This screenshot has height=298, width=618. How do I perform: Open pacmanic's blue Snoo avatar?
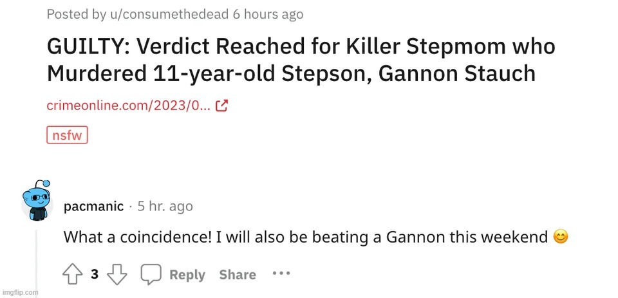coord(37,200)
